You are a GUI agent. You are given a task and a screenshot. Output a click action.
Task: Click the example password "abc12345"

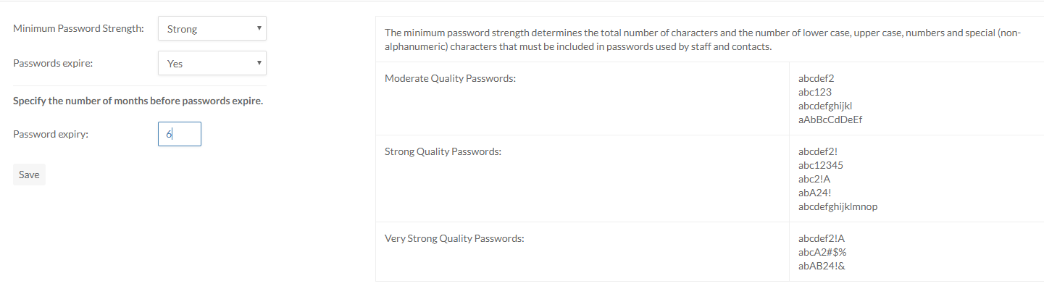[x=820, y=165]
